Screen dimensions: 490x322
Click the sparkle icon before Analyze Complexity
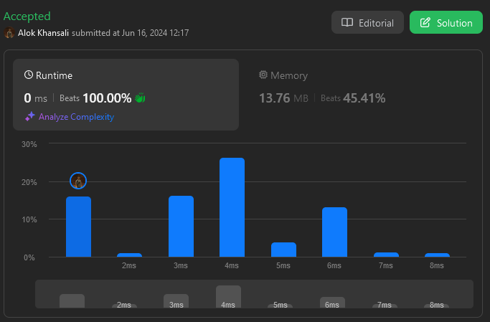29,117
